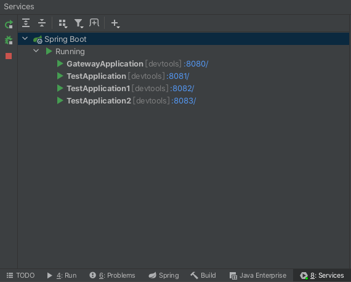Click TestApplication1's green run icon
This screenshot has width=351, height=282.
60,88
